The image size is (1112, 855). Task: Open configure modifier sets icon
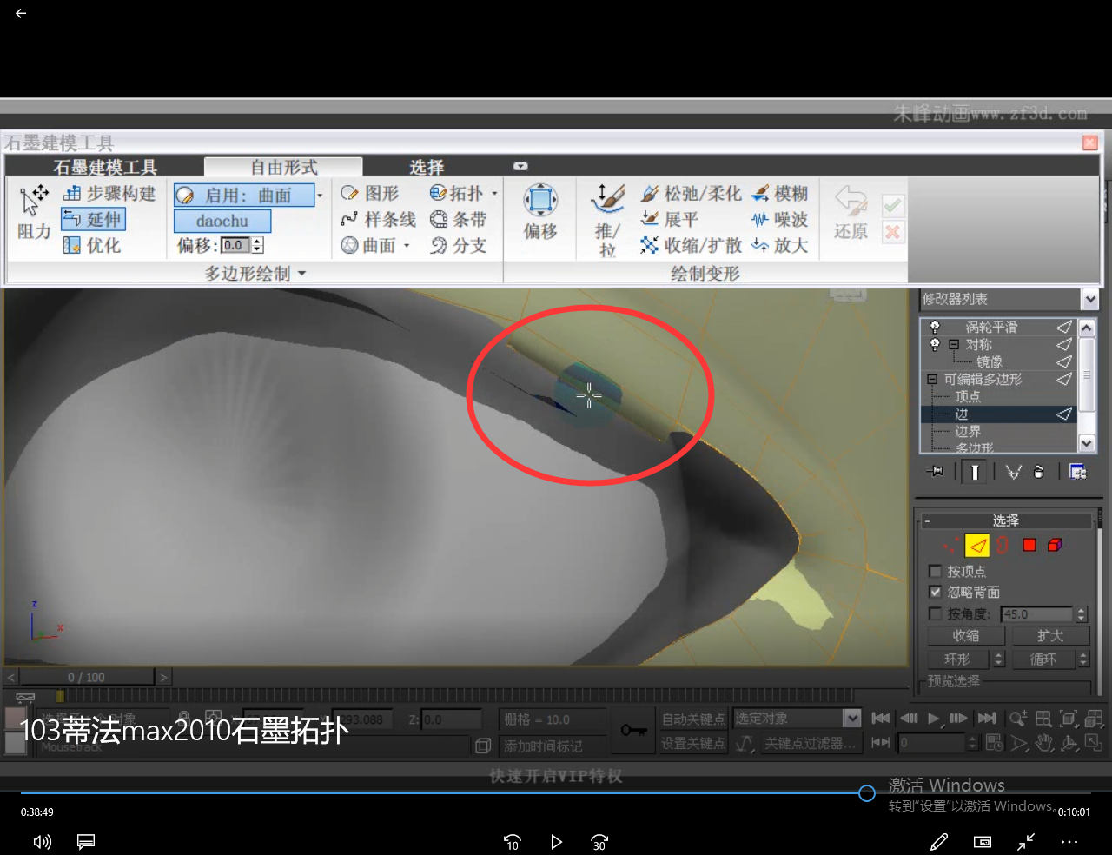1078,472
